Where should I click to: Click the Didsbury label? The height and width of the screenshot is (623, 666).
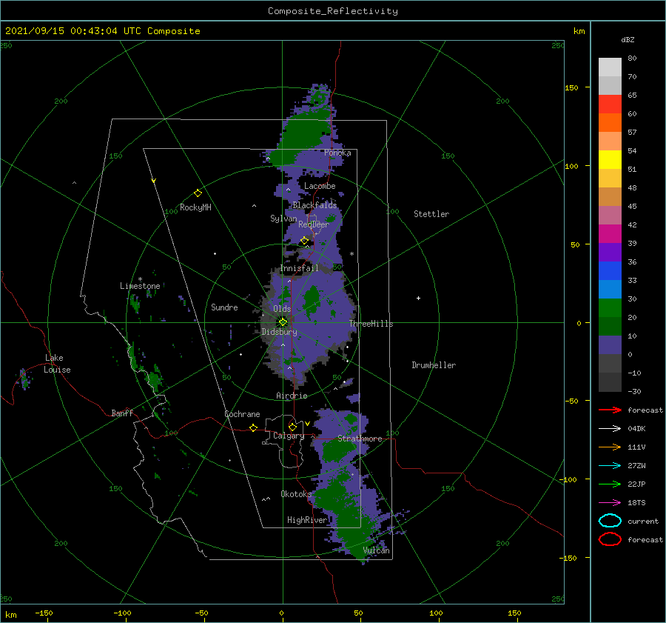(x=279, y=332)
